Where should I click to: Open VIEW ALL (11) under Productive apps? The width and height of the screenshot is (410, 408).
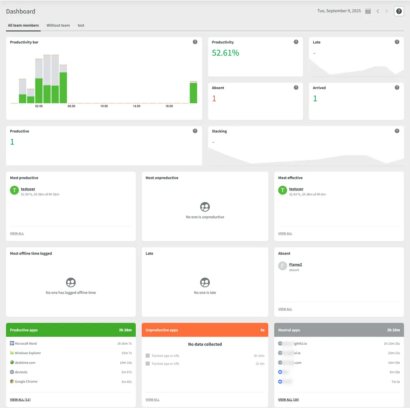coord(20,399)
